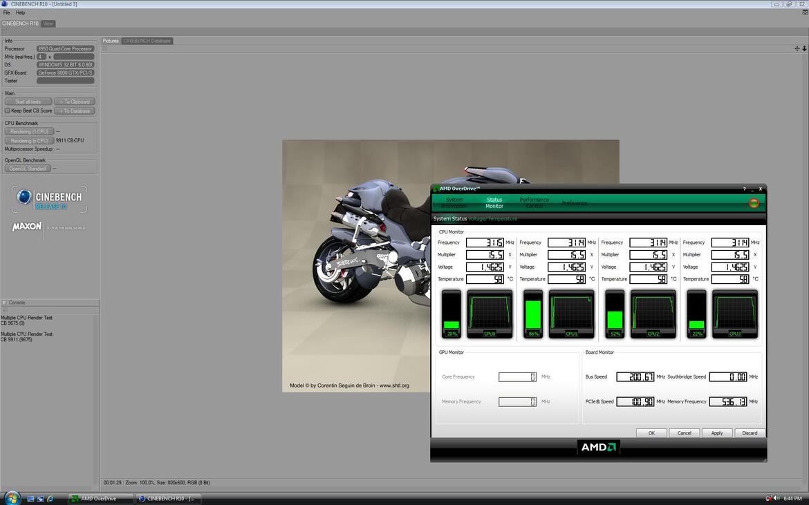This screenshot has height=505, width=809.
Task: Open System Information tab in AMD OverDrive
Action: click(x=454, y=203)
